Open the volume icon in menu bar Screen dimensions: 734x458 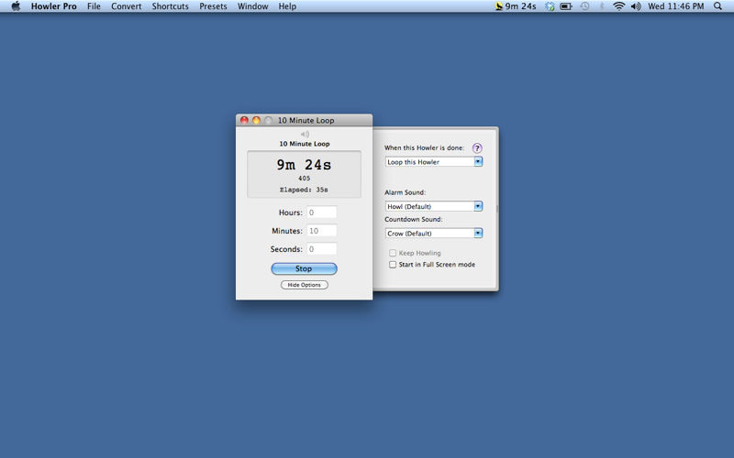coord(636,6)
